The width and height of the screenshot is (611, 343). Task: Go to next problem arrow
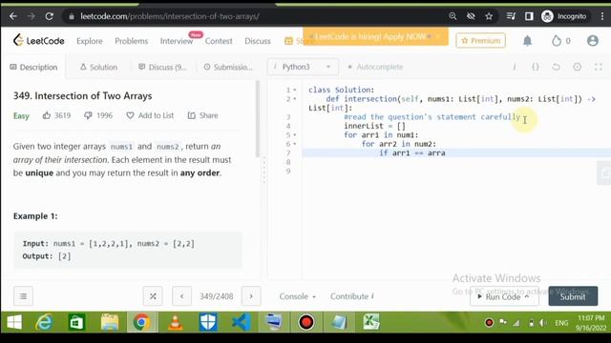click(x=251, y=296)
